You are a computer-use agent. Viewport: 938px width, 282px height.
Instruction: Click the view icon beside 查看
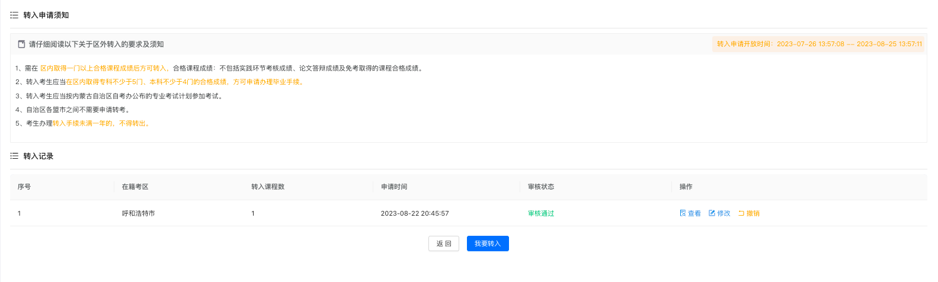[683, 213]
